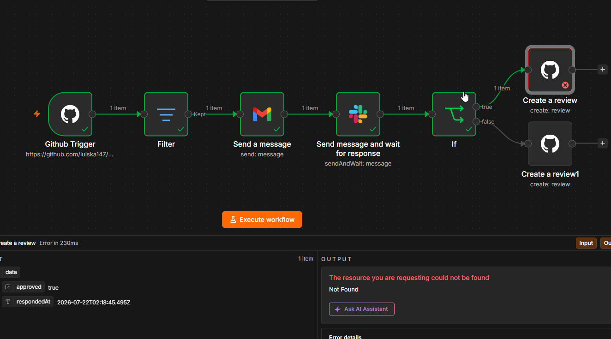Select the If branching node

pos(454,114)
